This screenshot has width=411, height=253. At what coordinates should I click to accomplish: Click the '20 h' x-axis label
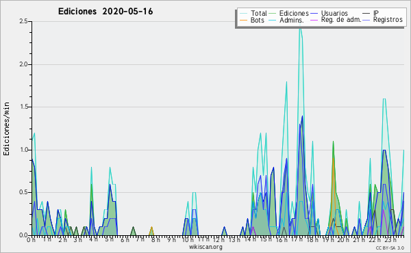click(x=343, y=239)
